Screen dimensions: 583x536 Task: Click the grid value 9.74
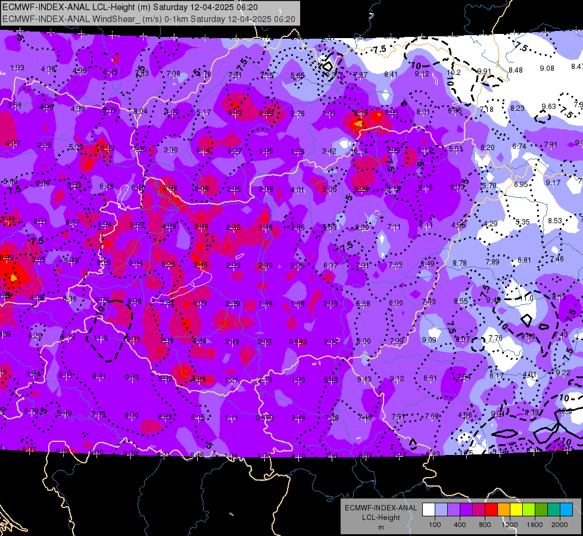point(102,300)
